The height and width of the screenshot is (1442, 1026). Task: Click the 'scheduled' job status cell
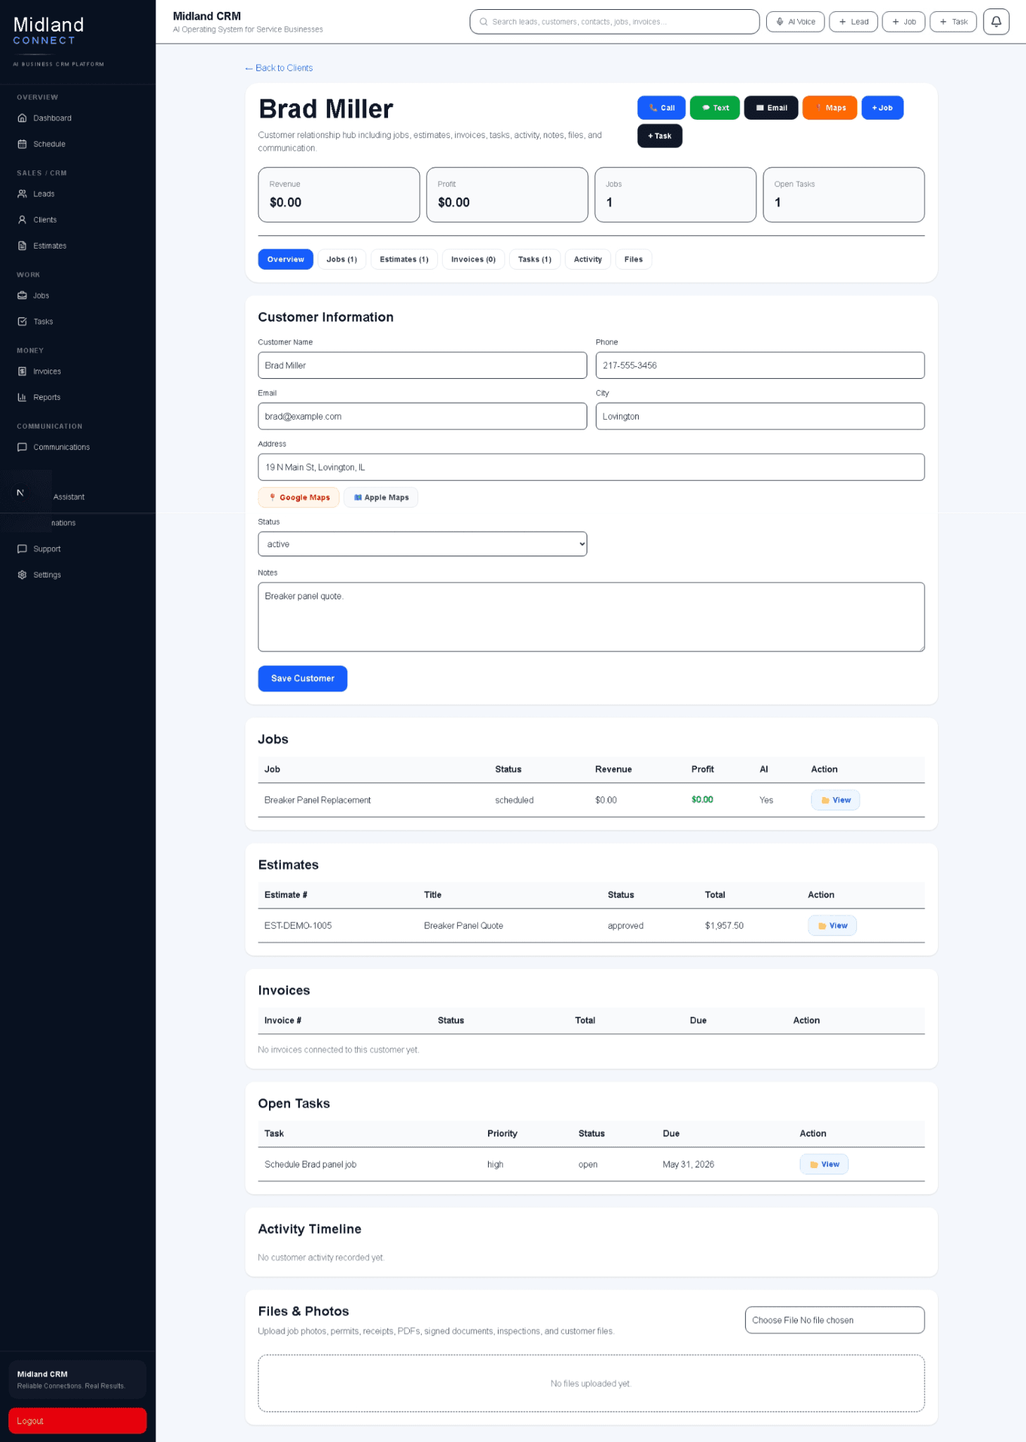(514, 801)
